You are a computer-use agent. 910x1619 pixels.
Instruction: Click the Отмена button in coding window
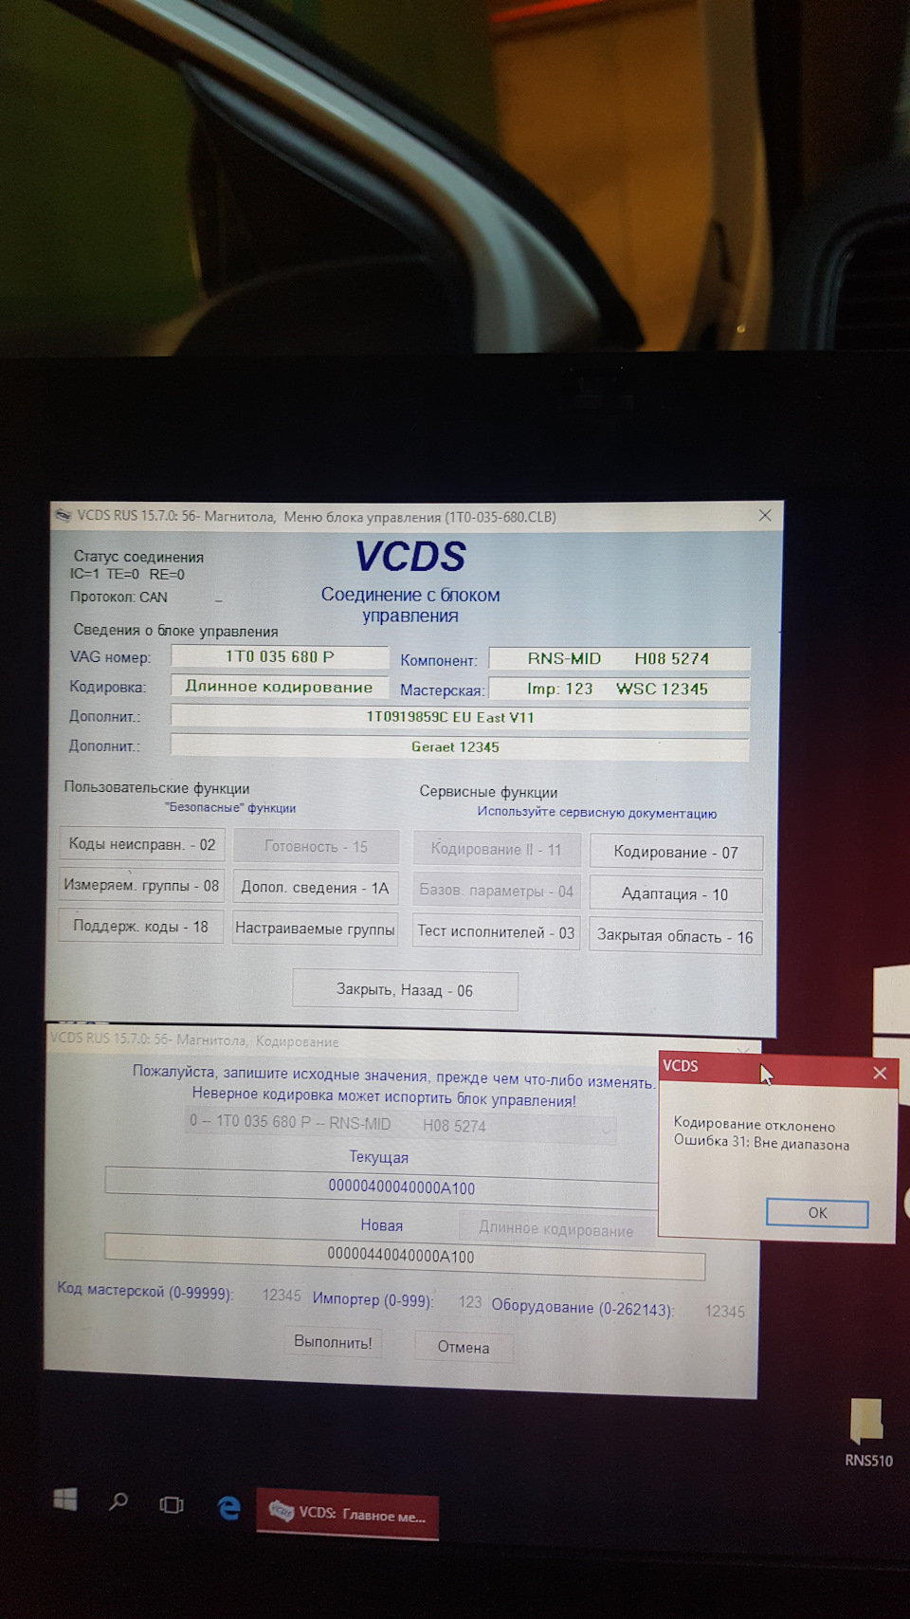tap(464, 1347)
